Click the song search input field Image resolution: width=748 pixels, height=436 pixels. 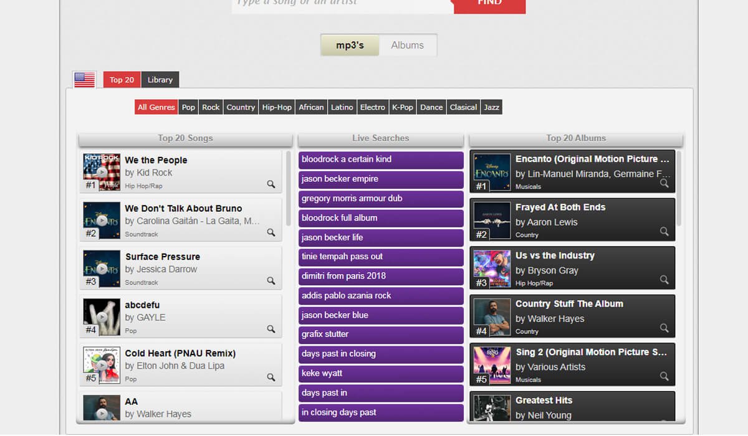[x=341, y=3]
